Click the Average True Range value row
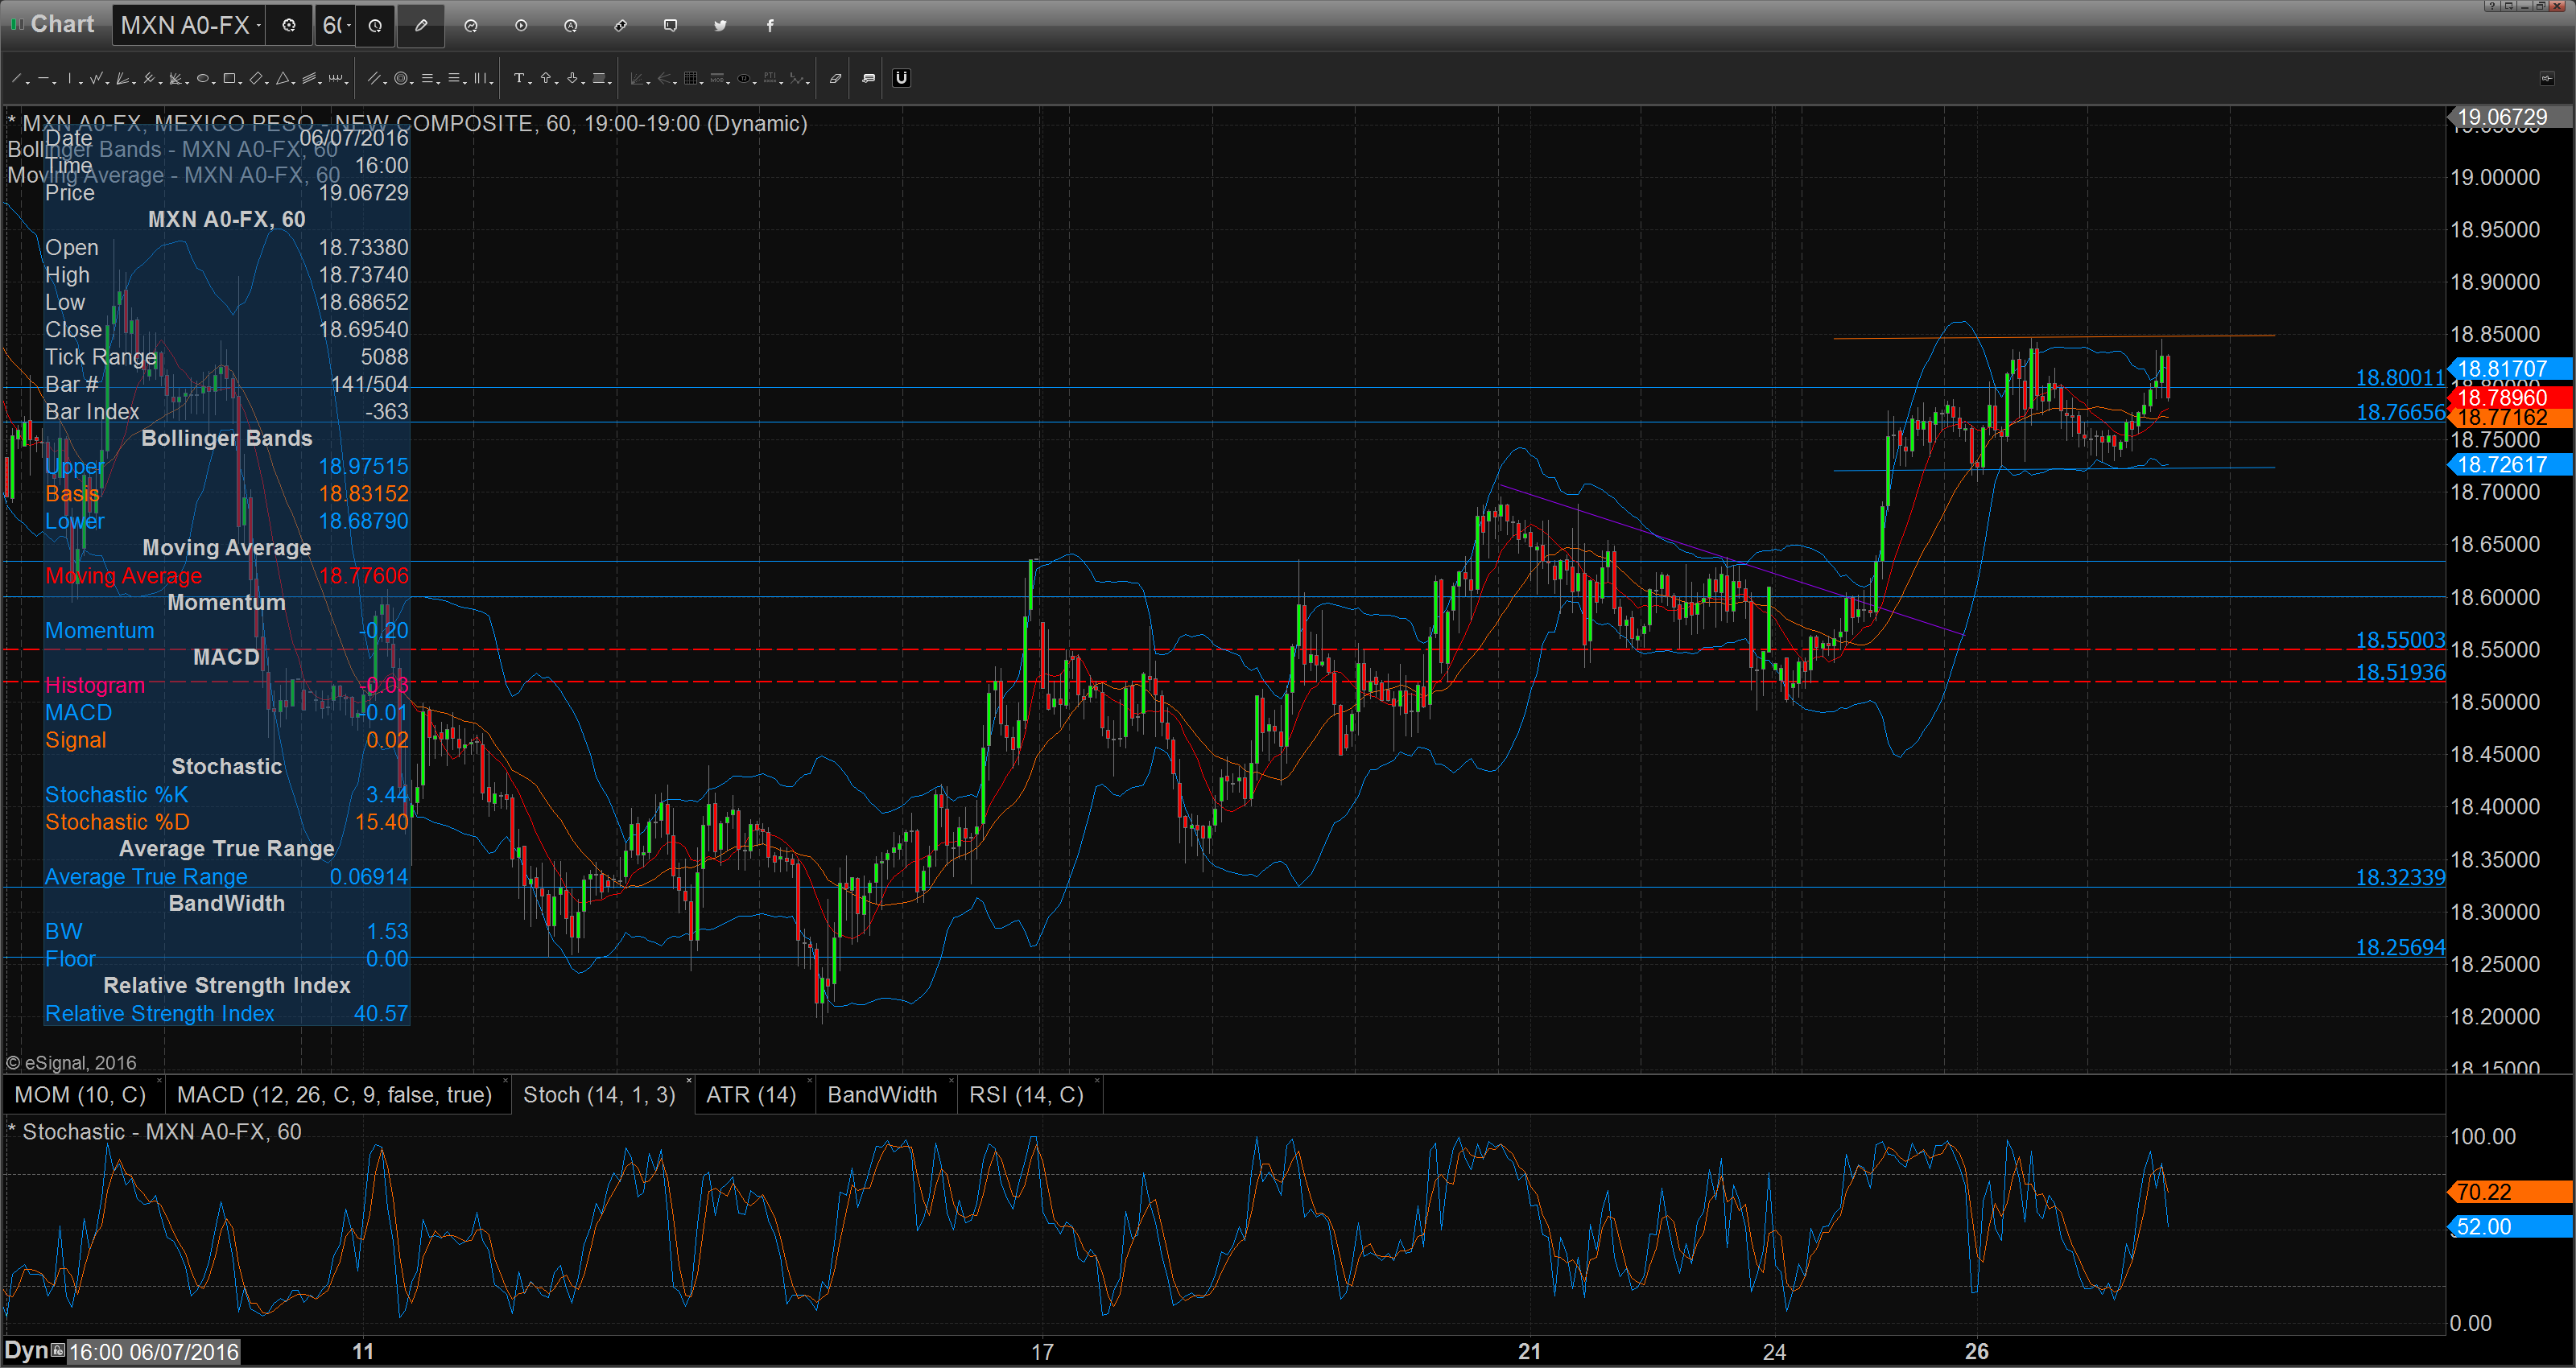This screenshot has height=1368, width=2576. pyautogui.click(x=227, y=876)
